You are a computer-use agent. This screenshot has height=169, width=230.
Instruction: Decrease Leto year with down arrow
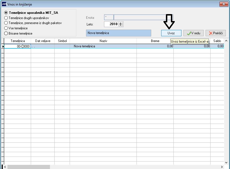121,25
